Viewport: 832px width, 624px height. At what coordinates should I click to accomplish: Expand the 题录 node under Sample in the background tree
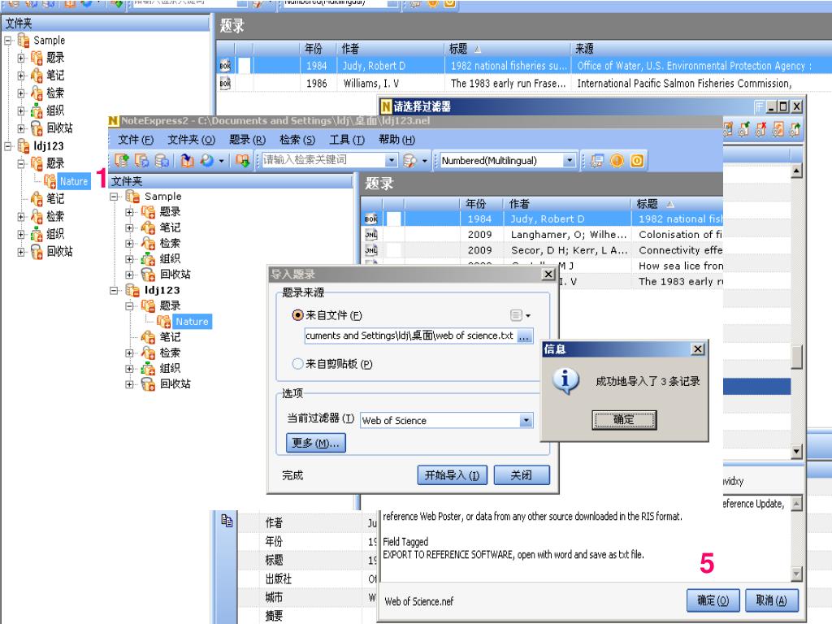coord(20,58)
